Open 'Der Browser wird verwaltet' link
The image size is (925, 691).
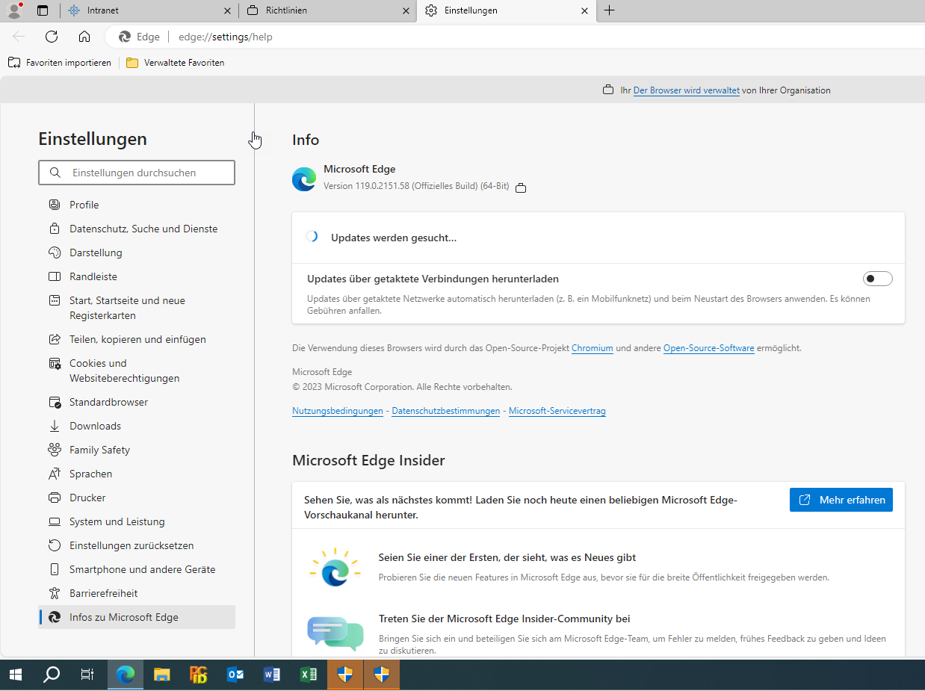[x=686, y=90]
